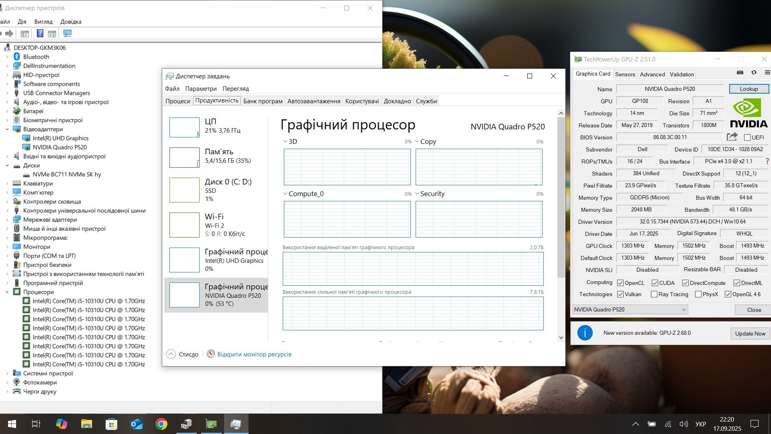Screen dimensions: 771x434
Task: Switch to the GPU-Z Sensors tab
Action: click(625, 74)
